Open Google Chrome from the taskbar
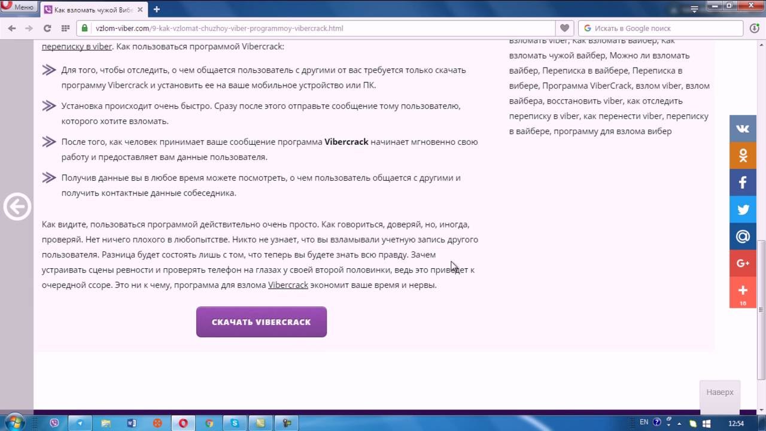This screenshot has width=766, height=431. [x=209, y=423]
